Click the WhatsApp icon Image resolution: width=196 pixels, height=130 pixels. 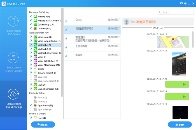point(35,37)
